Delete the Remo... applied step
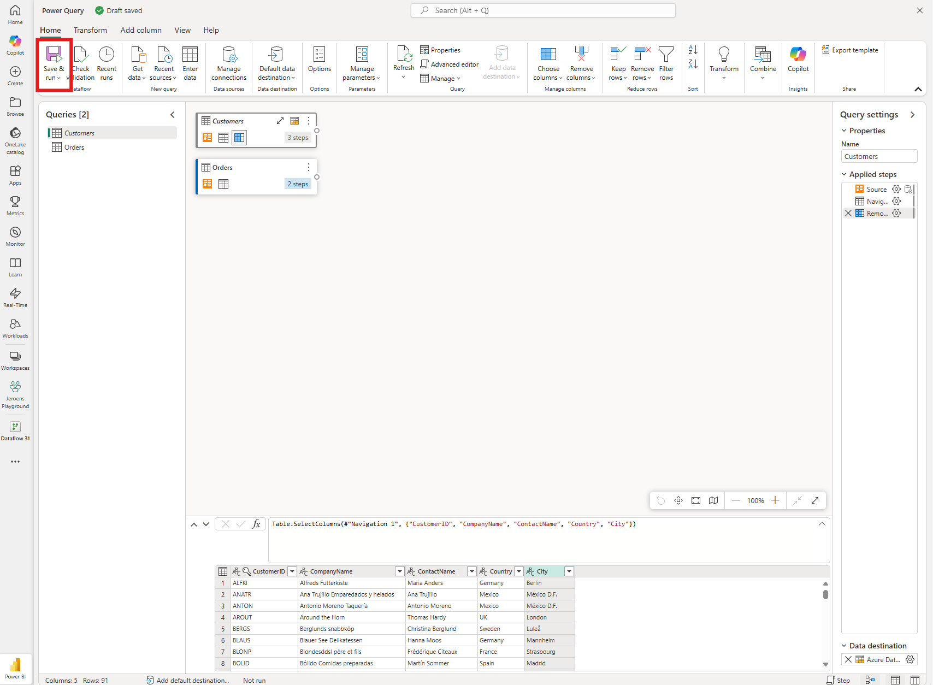 pos(848,213)
